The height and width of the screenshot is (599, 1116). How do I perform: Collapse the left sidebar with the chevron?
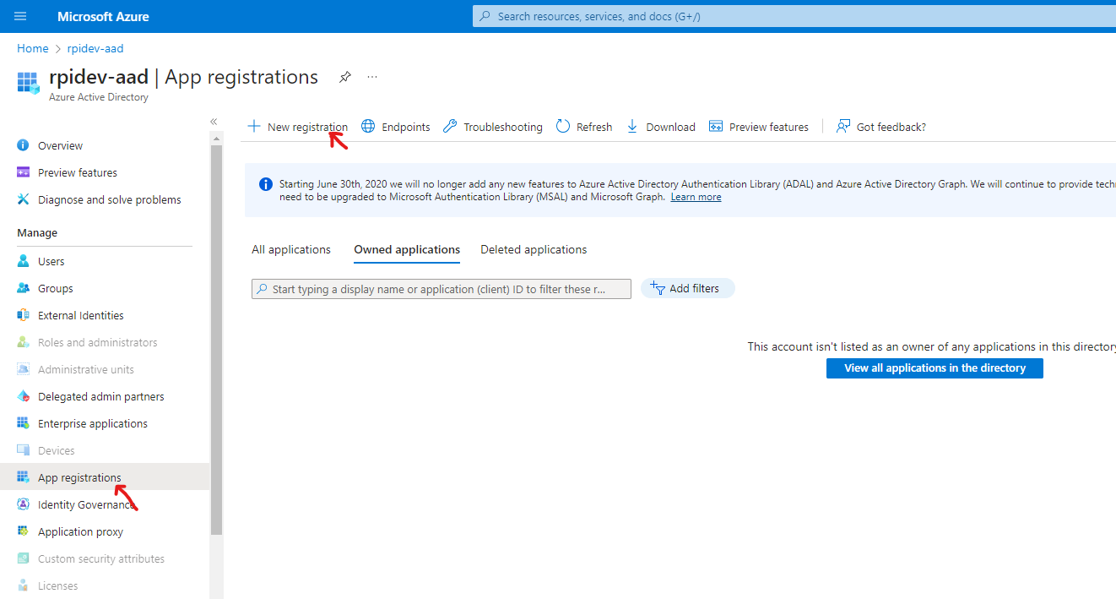[x=214, y=122]
